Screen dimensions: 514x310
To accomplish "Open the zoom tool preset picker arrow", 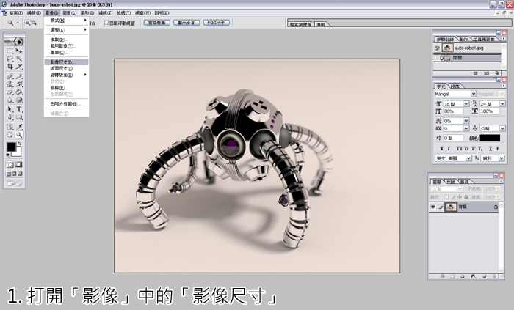I will (18, 23).
